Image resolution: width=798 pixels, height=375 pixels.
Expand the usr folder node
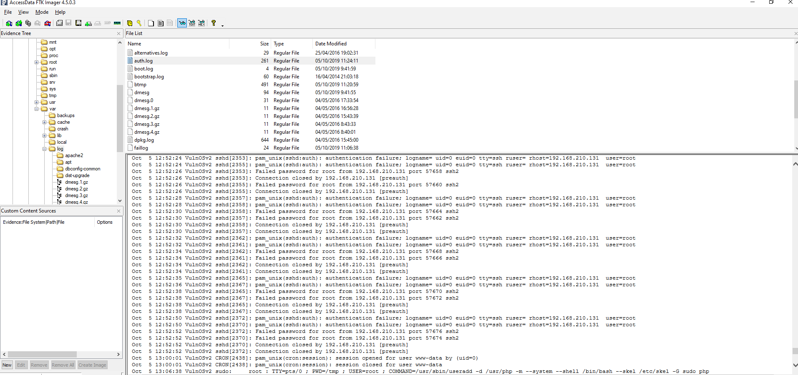(x=37, y=102)
